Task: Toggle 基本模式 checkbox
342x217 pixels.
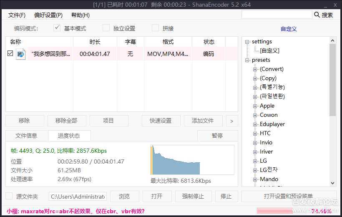Action: 57,28
